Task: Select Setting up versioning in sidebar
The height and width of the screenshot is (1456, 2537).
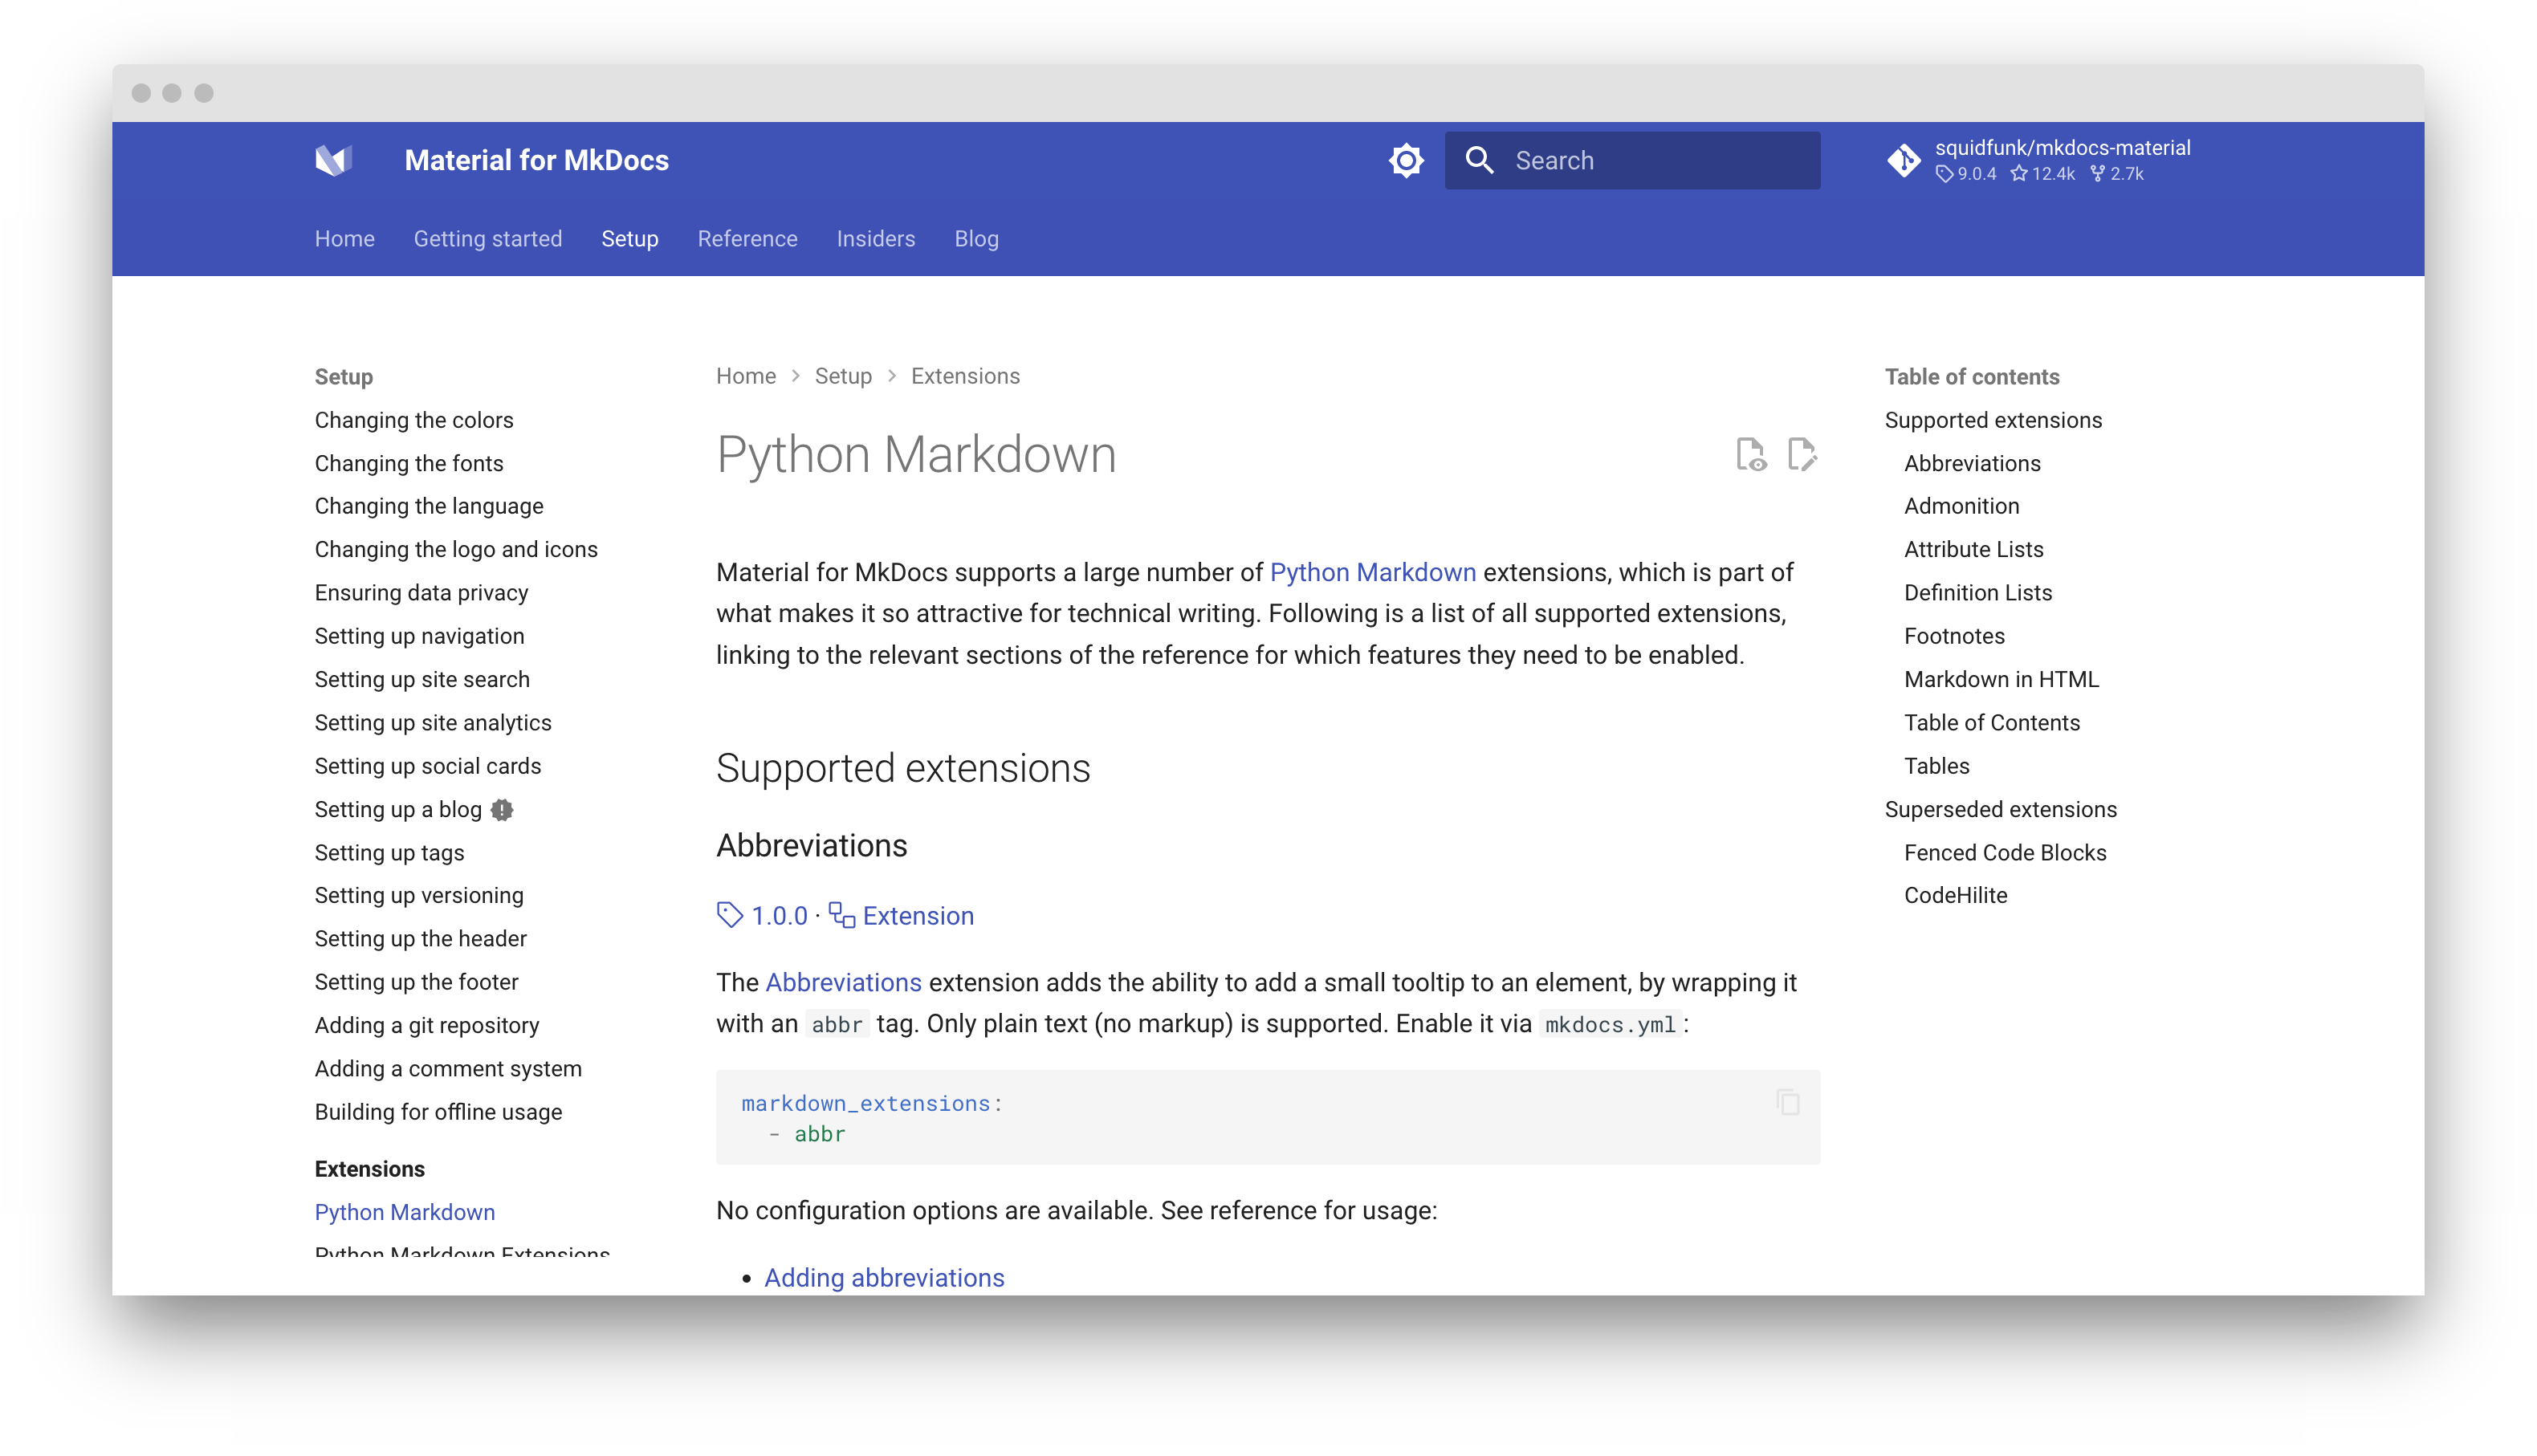Action: 419,895
